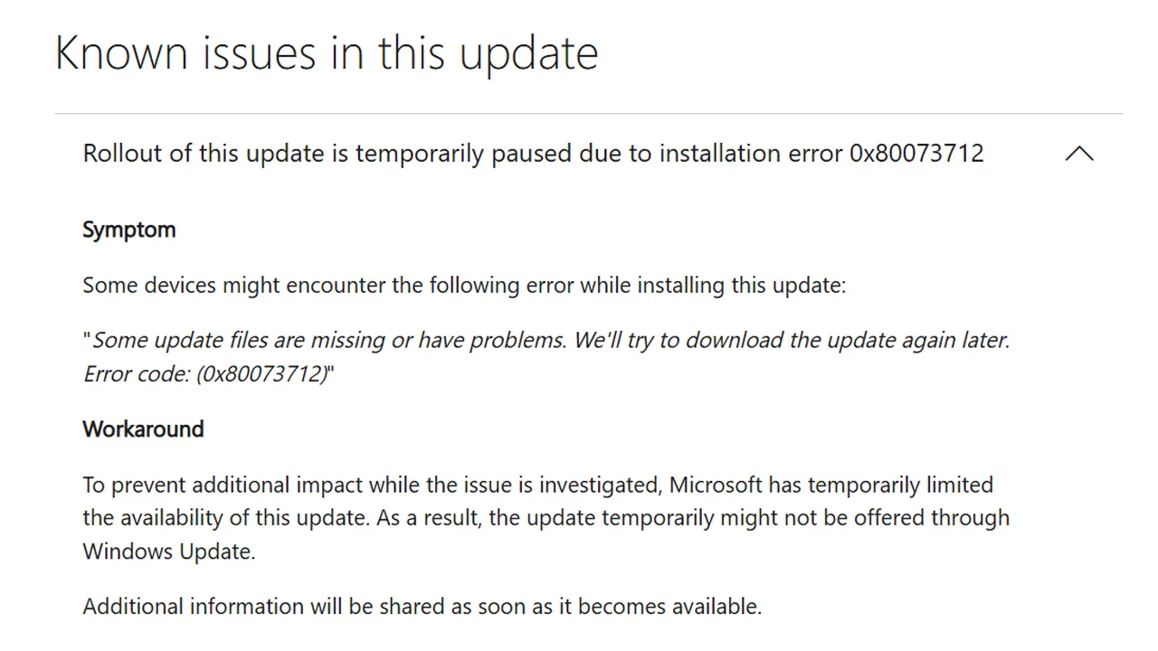Select the issue title mentioning error 0x80073712

tap(533, 153)
